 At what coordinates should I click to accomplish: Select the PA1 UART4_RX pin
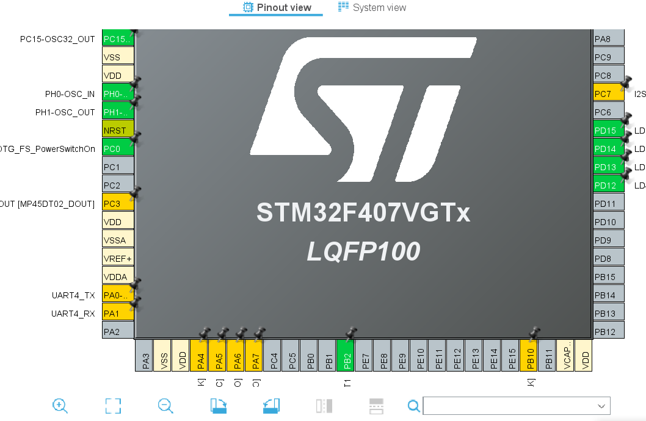(x=118, y=313)
